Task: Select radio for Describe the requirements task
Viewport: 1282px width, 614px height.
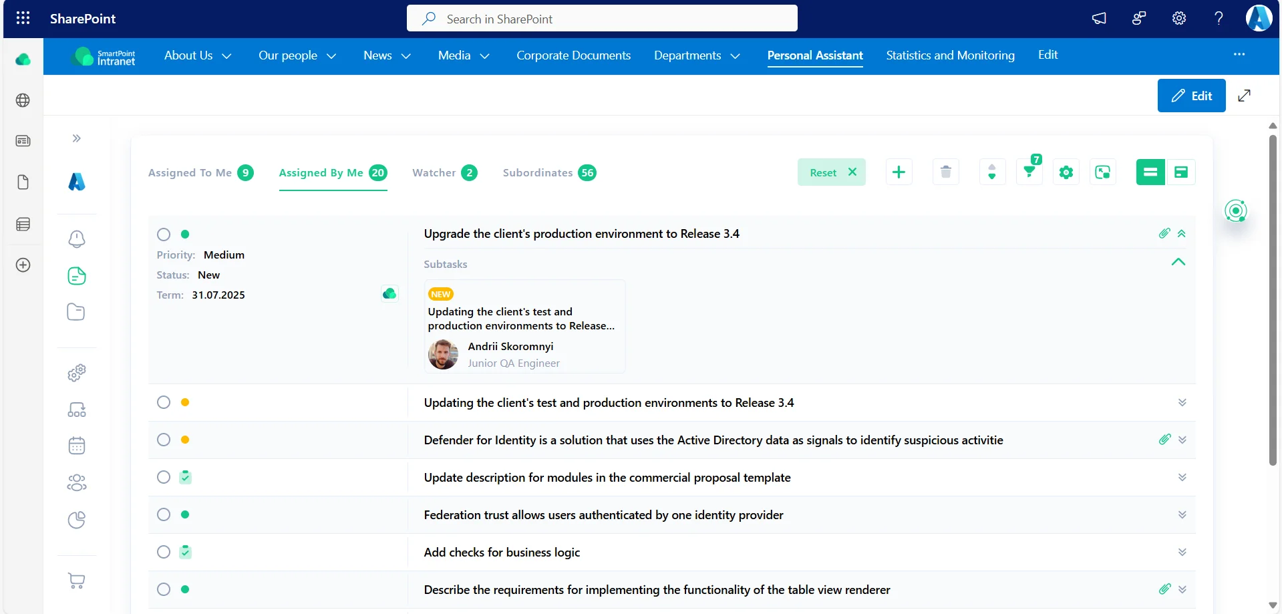Action: tap(164, 589)
